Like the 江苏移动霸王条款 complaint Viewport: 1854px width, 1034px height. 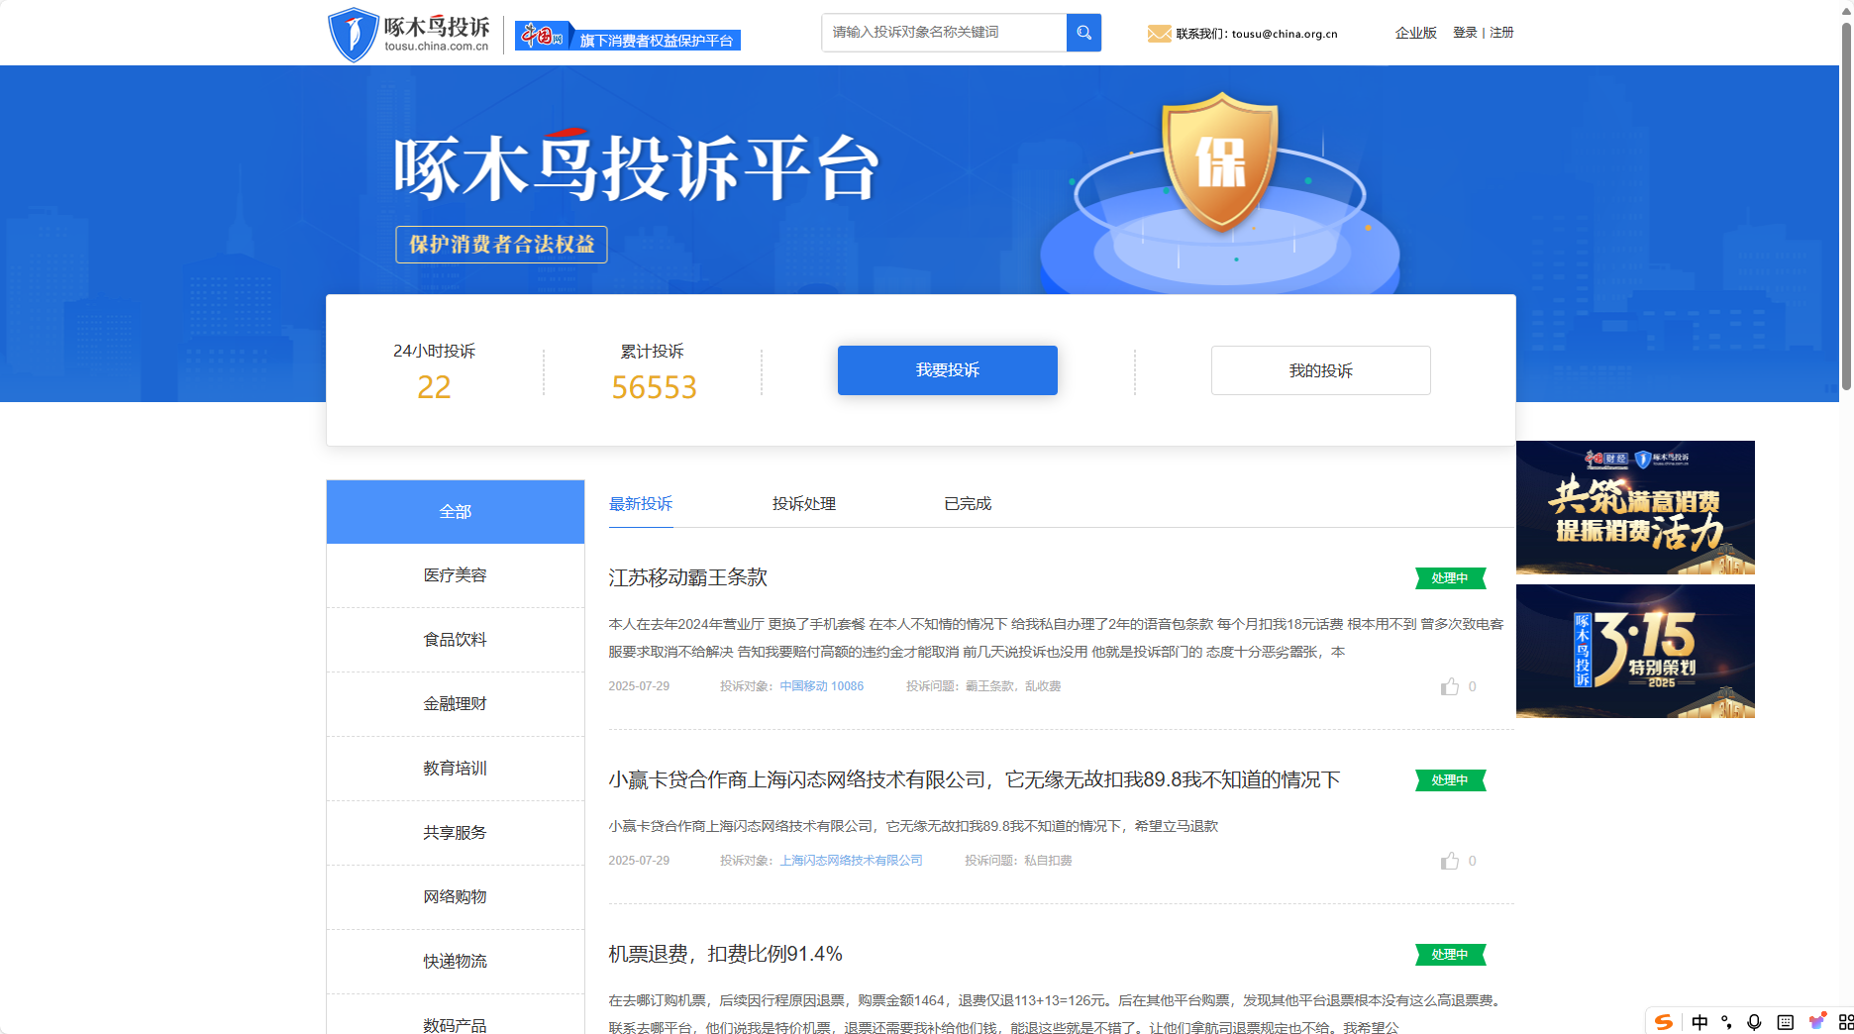coord(1450,686)
